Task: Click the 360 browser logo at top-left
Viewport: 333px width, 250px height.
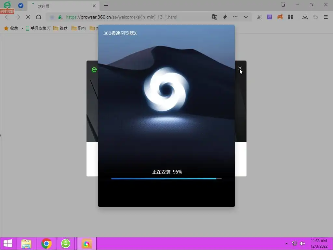Action: click(7, 5)
